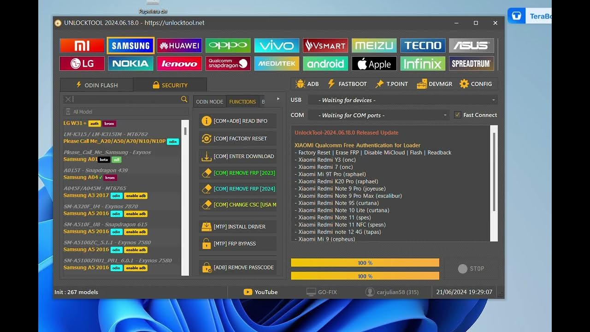Click the lower 100% progress bar
Screen dimensions: 590x332
point(365,276)
